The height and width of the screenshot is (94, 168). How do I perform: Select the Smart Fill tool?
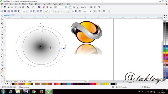(x=2, y=77)
